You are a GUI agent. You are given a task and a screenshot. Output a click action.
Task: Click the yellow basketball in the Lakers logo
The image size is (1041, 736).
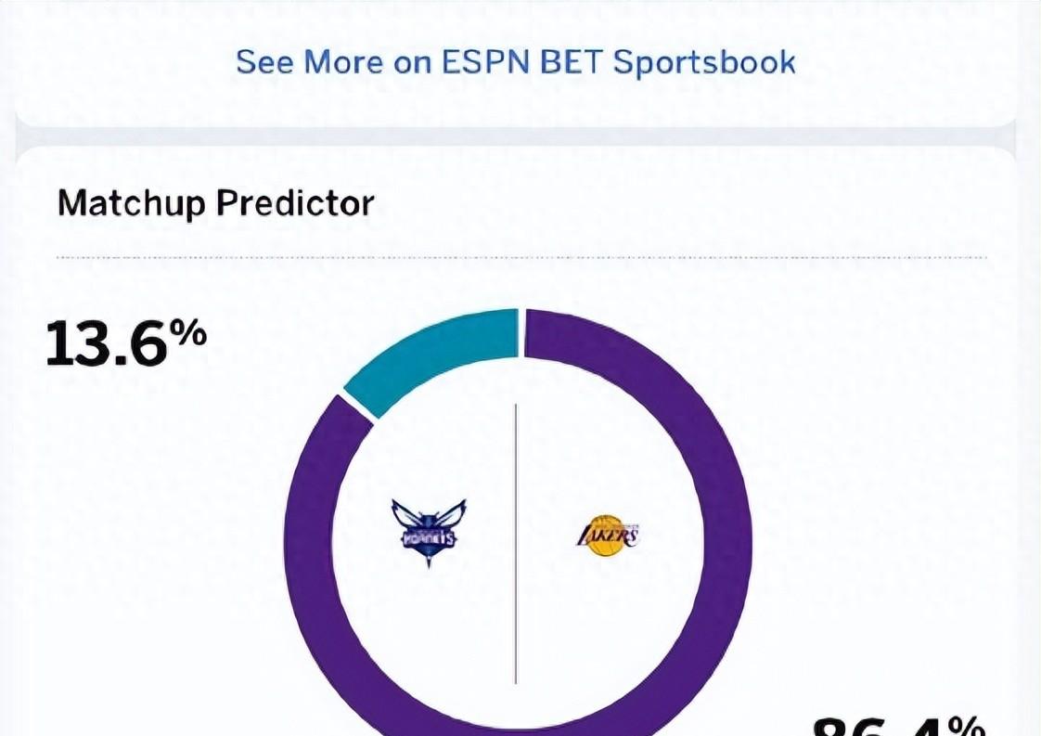[x=606, y=536]
